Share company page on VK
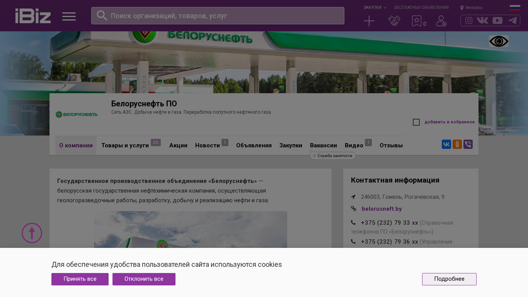528x297 pixels. [x=446, y=144]
